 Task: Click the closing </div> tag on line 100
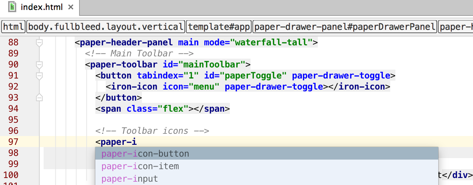point(457,175)
